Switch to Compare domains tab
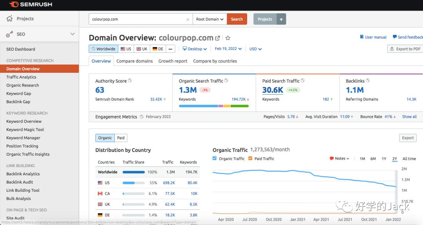 [x=134, y=61]
